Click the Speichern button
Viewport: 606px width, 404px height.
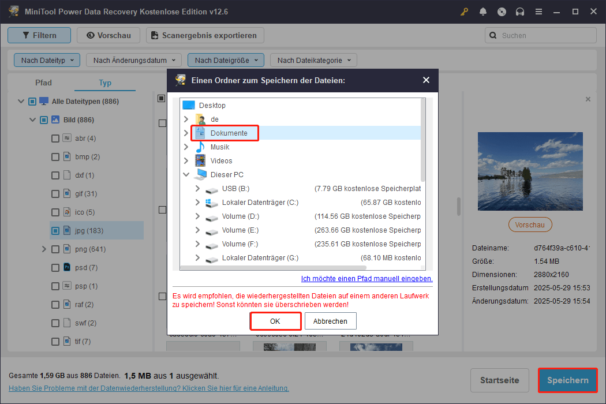point(567,380)
